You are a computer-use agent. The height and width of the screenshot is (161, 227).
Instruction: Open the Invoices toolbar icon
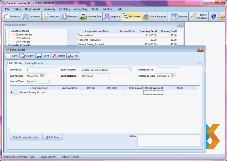(x=51, y=16)
